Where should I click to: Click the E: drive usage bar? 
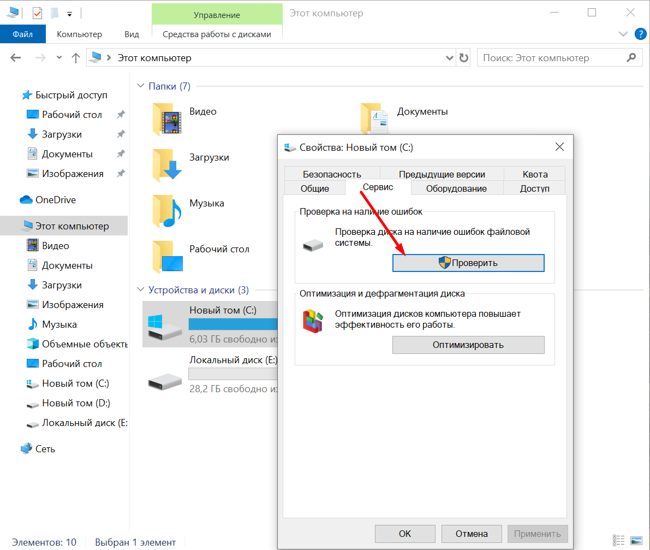click(x=232, y=374)
